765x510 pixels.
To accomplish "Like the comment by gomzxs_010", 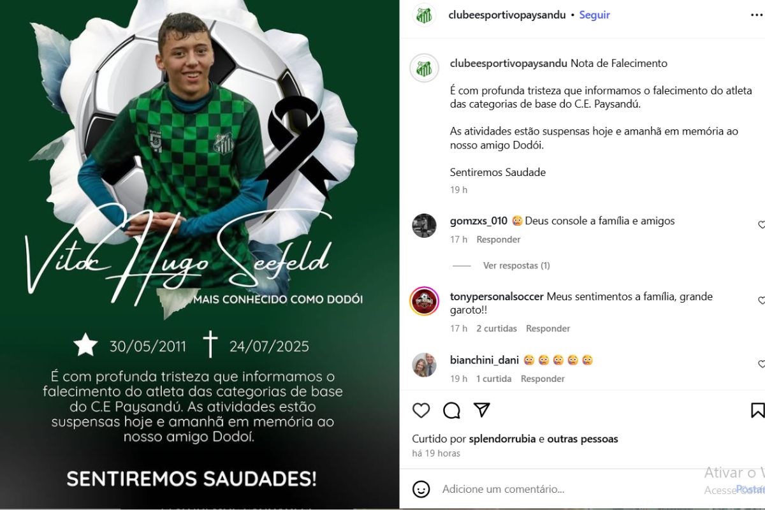I will coord(761,224).
